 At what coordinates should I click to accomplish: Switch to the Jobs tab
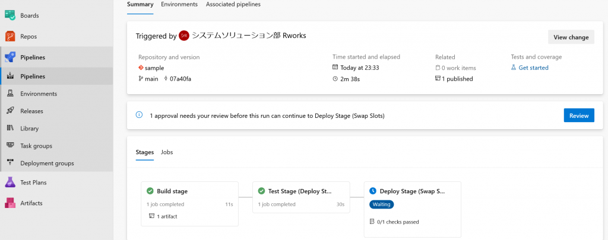pos(167,152)
